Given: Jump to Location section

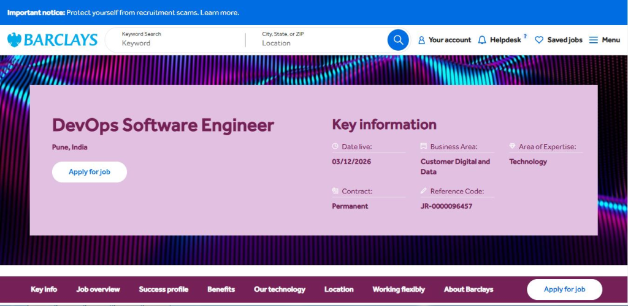Looking at the screenshot, I should (x=339, y=289).
